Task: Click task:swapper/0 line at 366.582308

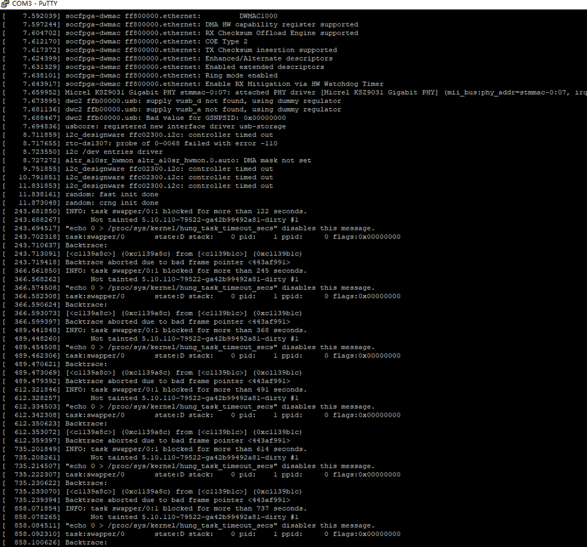Action: [202, 296]
